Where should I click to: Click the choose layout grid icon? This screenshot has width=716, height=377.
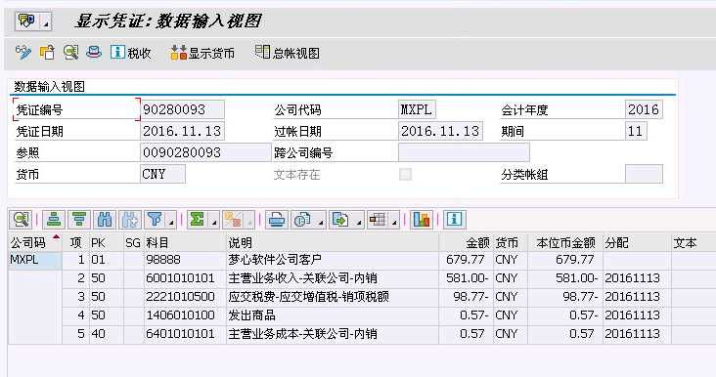[378, 220]
